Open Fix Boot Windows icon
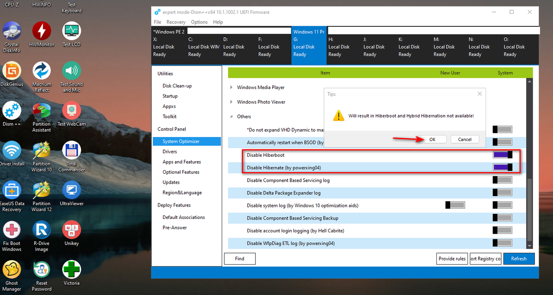553x295 pixels. (12, 236)
